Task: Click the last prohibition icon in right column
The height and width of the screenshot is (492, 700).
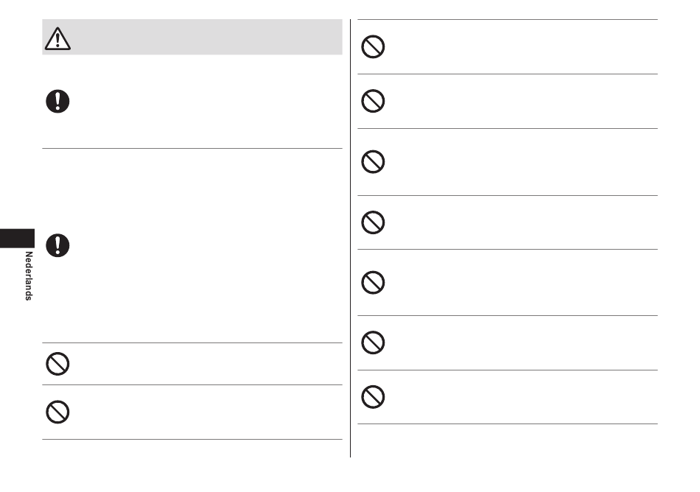Action: [373, 396]
